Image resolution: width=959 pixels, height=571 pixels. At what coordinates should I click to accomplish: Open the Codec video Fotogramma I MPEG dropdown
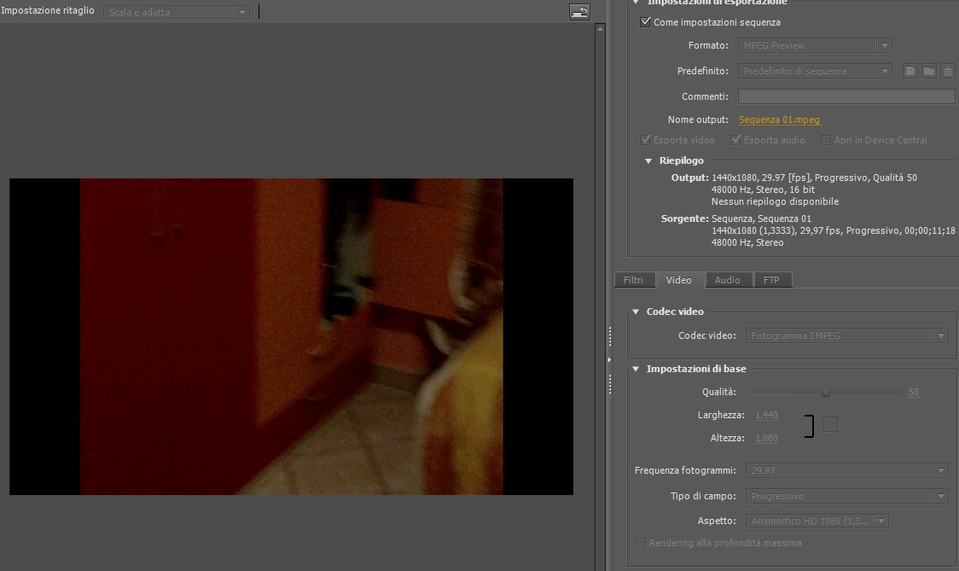(x=846, y=335)
